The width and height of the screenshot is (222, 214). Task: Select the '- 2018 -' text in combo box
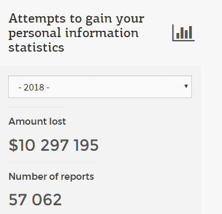click(x=34, y=88)
